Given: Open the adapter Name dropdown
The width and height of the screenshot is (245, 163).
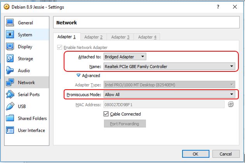Looking at the screenshot, I should coord(169,66).
